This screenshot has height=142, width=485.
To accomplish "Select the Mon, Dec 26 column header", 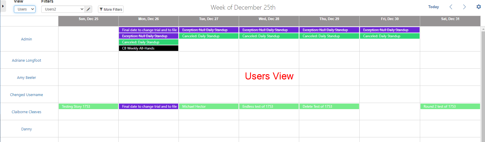I will 149,19.
